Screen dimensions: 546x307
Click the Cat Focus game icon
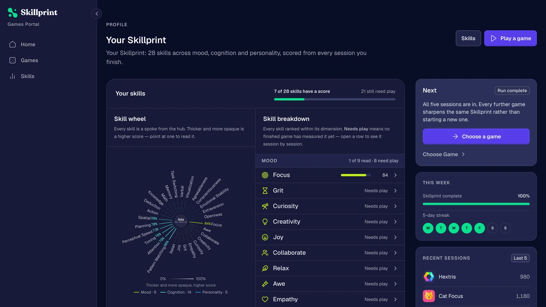point(429,296)
